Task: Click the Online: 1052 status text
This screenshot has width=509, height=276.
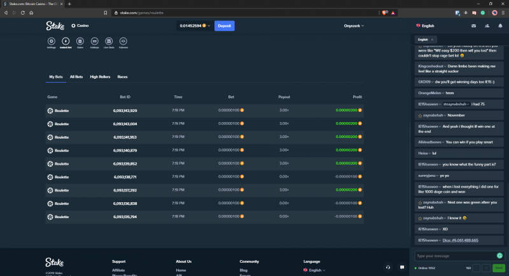Action: coord(426,268)
